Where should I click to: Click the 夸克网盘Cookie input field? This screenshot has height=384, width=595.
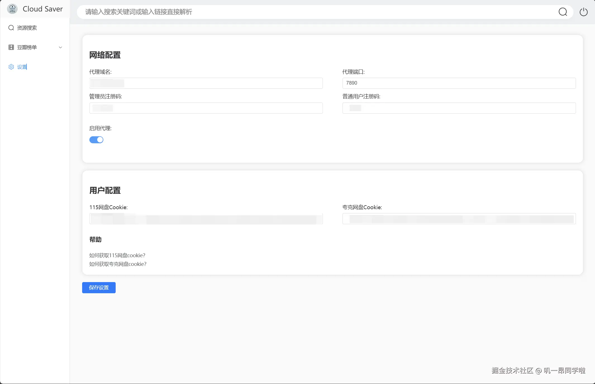[459, 219]
